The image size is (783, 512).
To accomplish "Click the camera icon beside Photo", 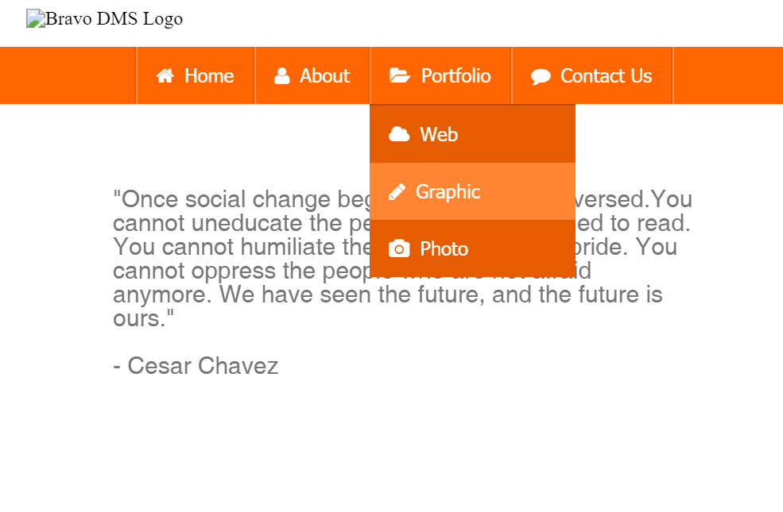I will click(399, 249).
